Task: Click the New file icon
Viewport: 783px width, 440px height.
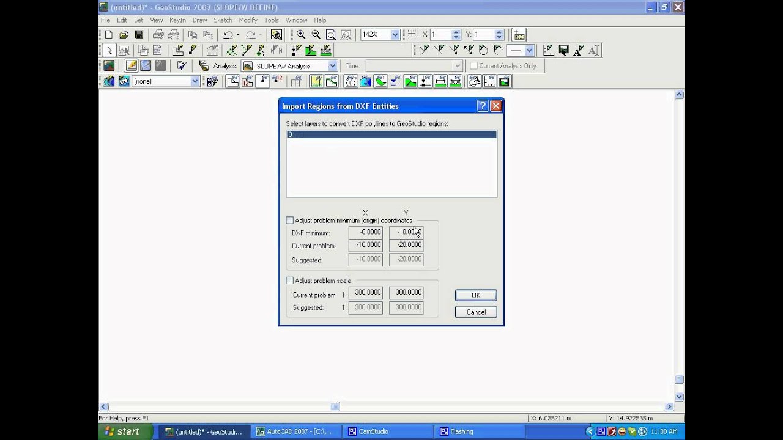Action: click(x=109, y=35)
